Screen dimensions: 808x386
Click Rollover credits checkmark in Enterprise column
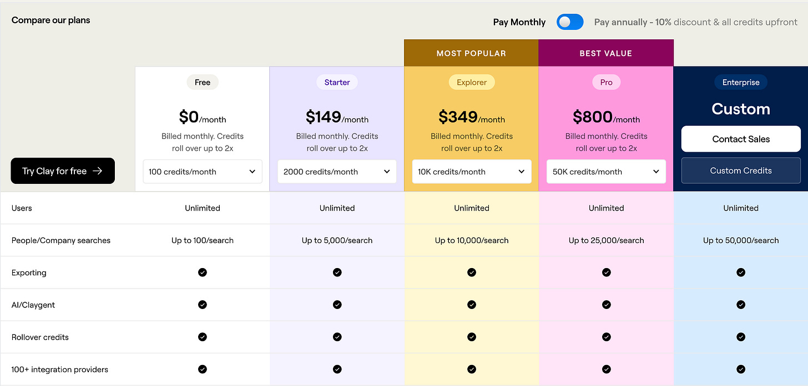point(741,337)
